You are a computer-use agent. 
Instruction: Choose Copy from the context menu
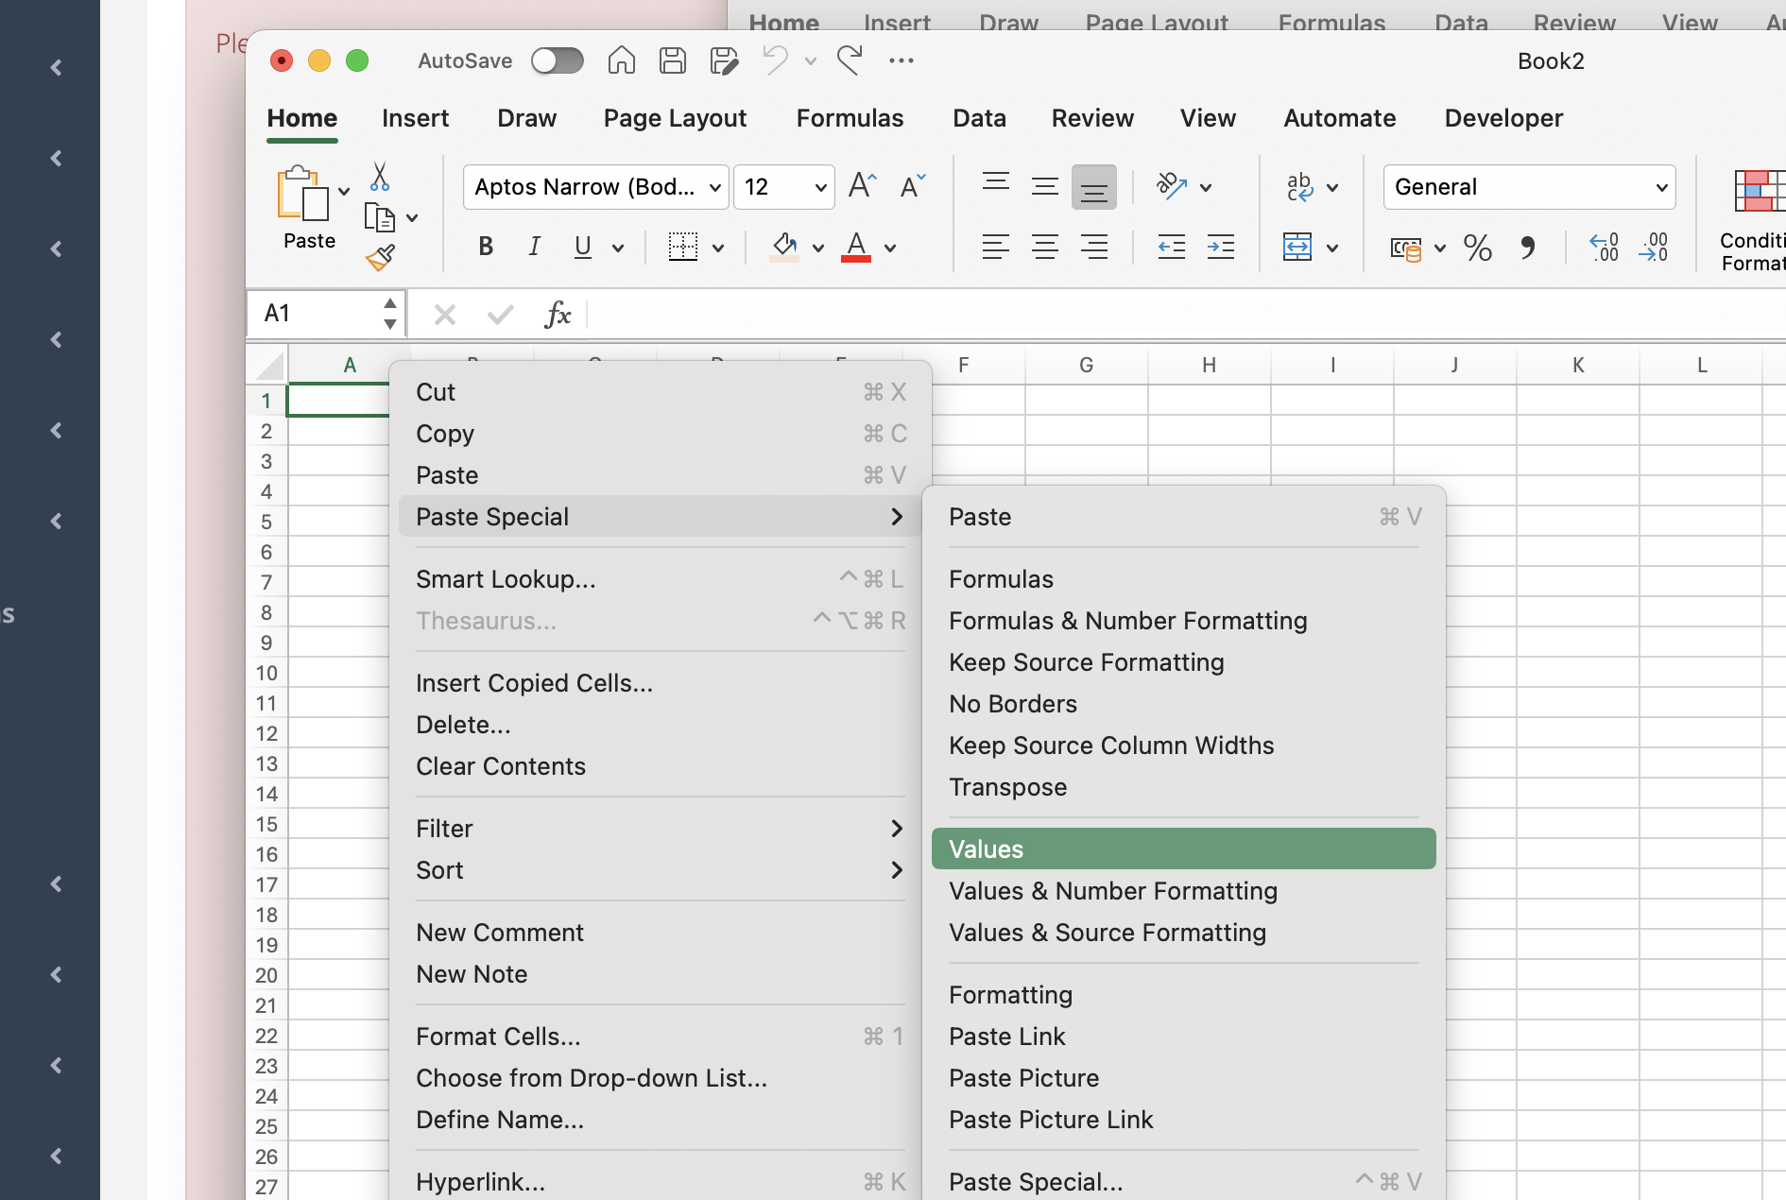(660, 433)
